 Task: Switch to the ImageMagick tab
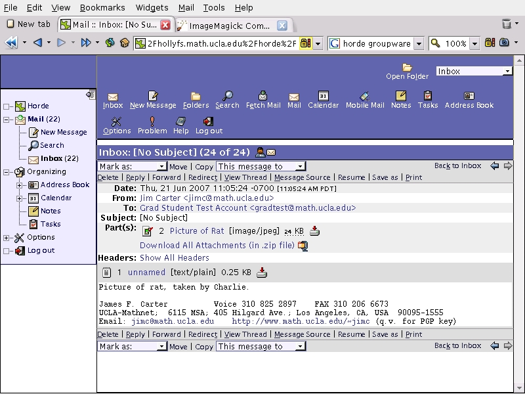coord(226,25)
